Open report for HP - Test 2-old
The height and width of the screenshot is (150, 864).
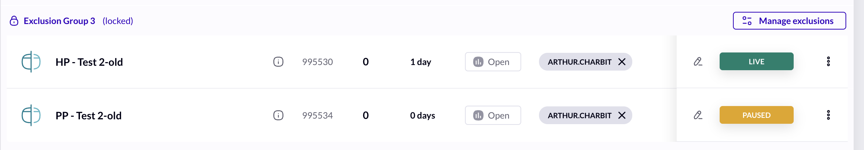click(x=493, y=62)
